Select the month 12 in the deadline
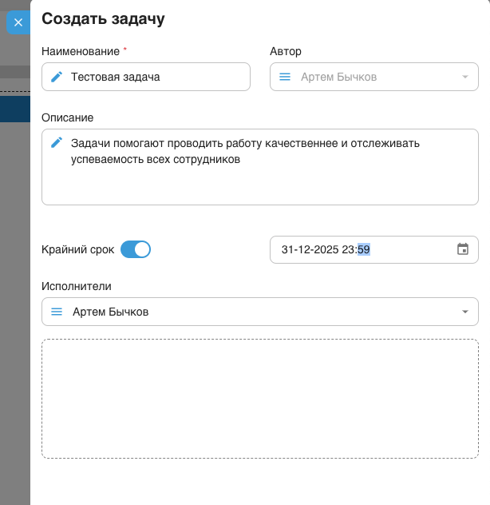Viewport: 490px width, 505px height. (304, 249)
